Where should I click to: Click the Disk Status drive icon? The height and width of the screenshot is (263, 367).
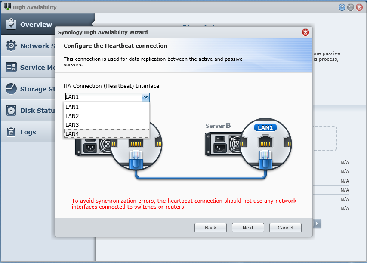pyautogui.click(x=11, y=110)
